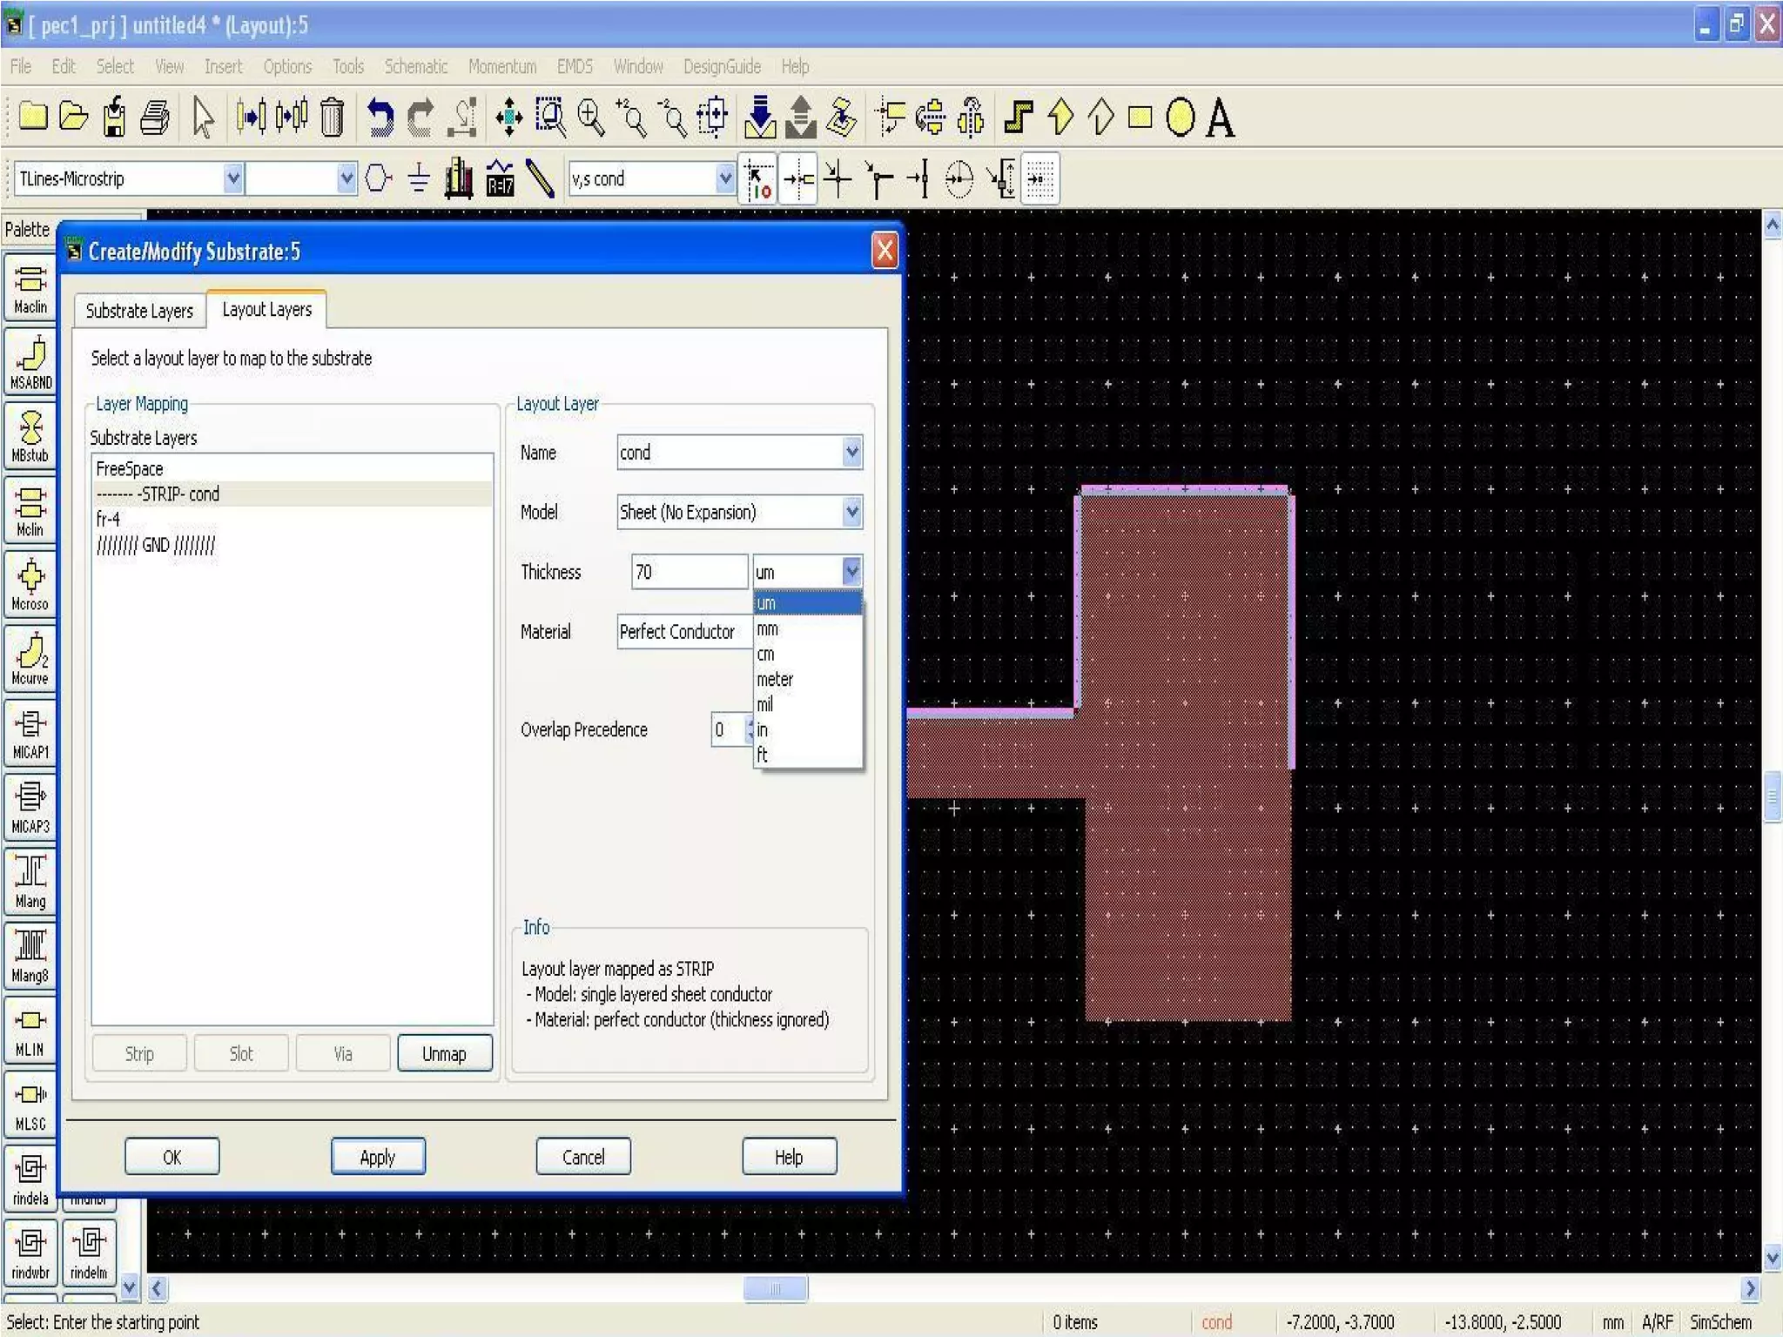Open the Momentum menu
Image resolution: width=1783 pixels, height=1337 pixels.
[501, 66]
